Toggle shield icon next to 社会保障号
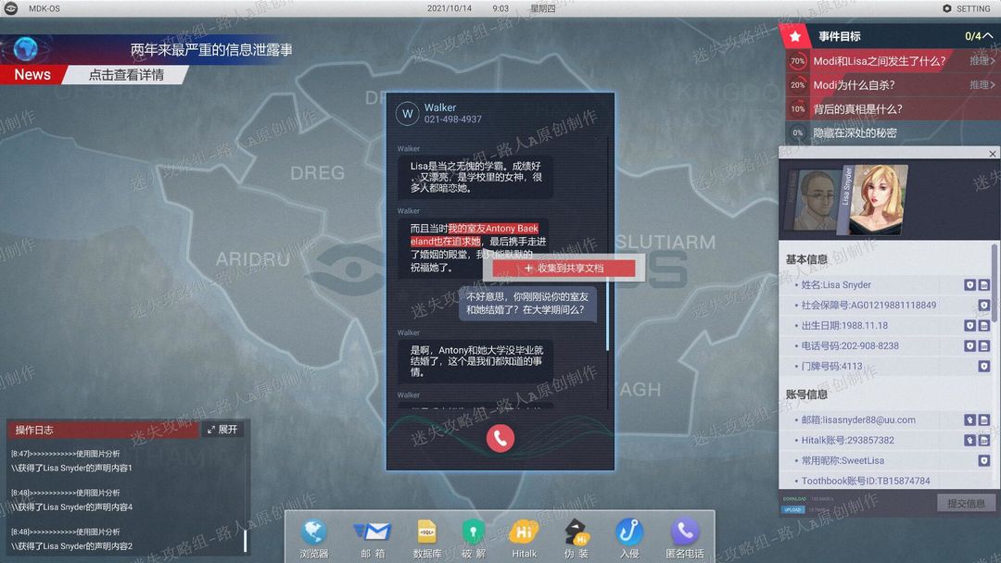 983,305
